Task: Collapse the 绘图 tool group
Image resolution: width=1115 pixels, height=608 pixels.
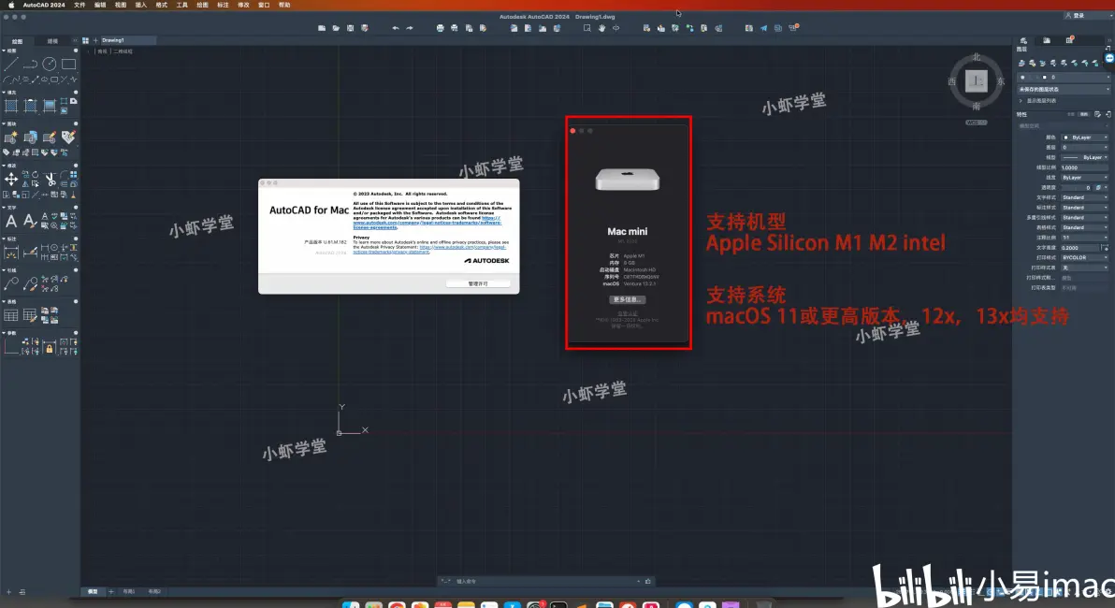Action: 4,51
